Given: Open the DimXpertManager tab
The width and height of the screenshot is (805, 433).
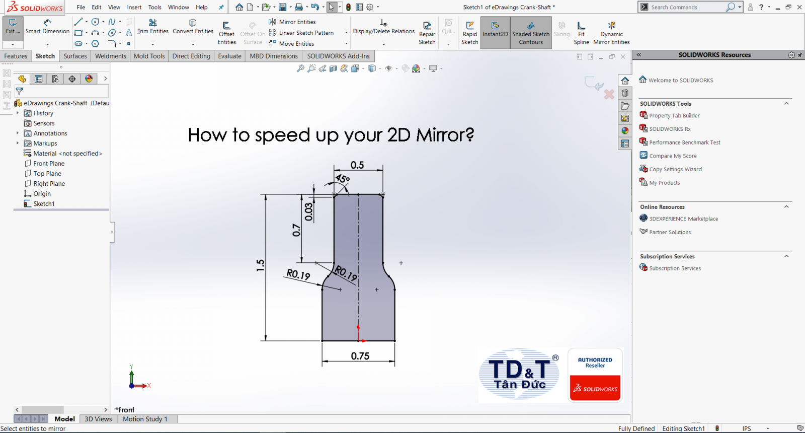Looking at the screenshot, I should (72, 79).
